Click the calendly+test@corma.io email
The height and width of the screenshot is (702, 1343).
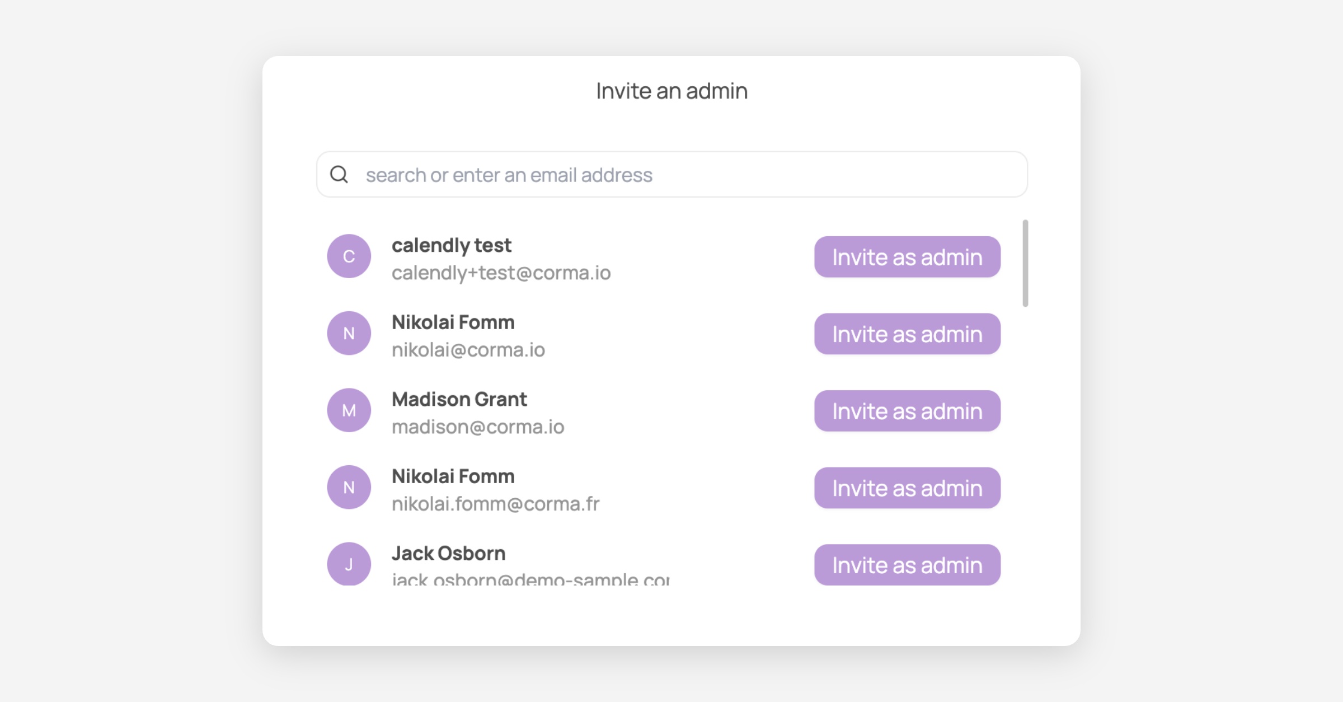501,273
